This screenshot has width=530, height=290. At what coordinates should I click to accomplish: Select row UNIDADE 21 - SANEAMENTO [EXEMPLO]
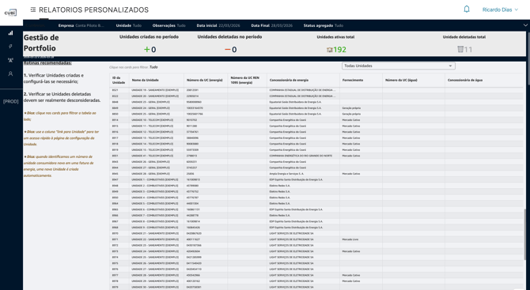pos(316,233)
